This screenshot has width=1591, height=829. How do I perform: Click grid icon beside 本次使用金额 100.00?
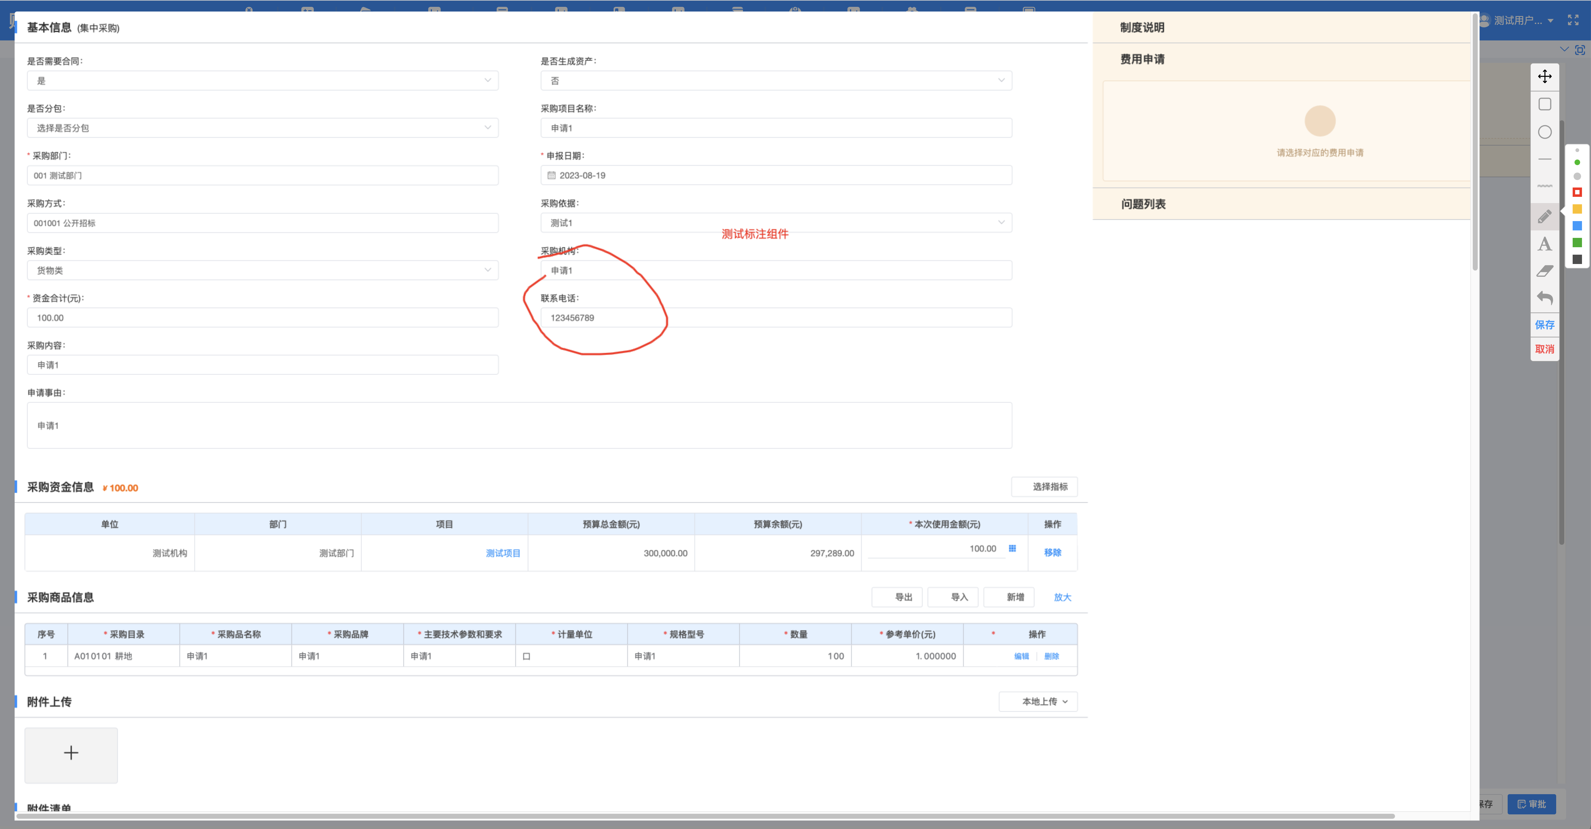pyautogui.click(x=1012, y=549)
